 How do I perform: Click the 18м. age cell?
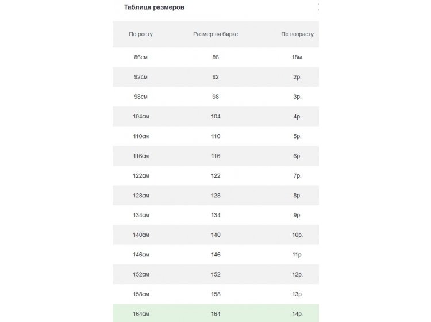coord(297,57)
